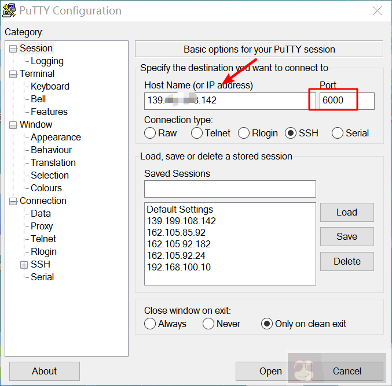
Task: Collapse the Window tree node
Action: click(x=13, y=125)
